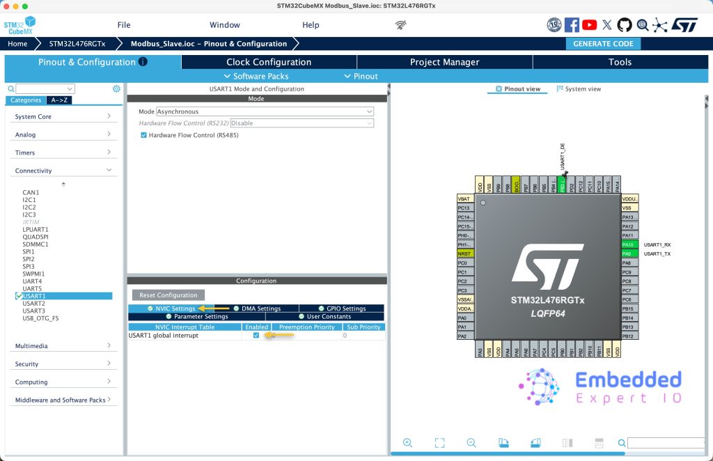The image size is (713, 461).
Task: Click the Reset Configuration button
Action: point(168,295)
